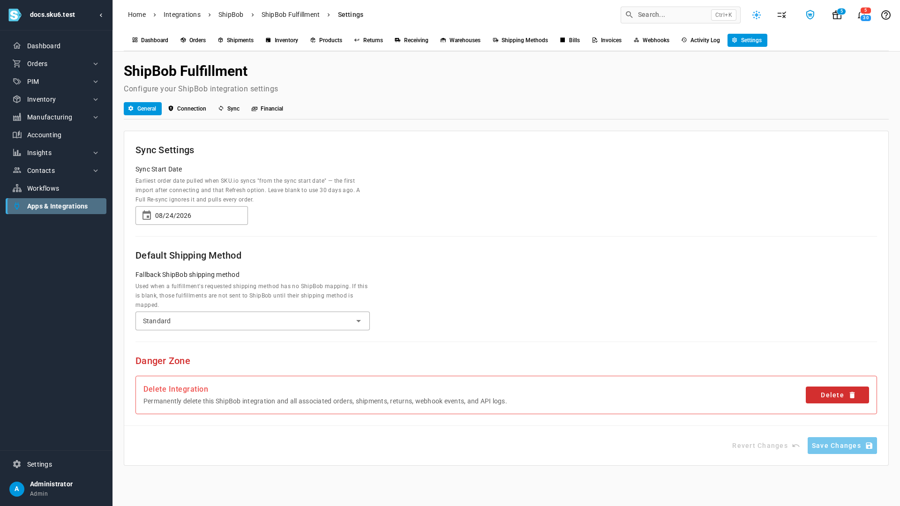Click the Search field in header
This screenshot has height=506, width=900.
(x=680, y=15)
